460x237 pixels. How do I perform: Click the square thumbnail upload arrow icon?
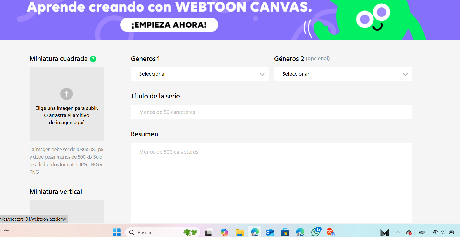coord(66,94)
